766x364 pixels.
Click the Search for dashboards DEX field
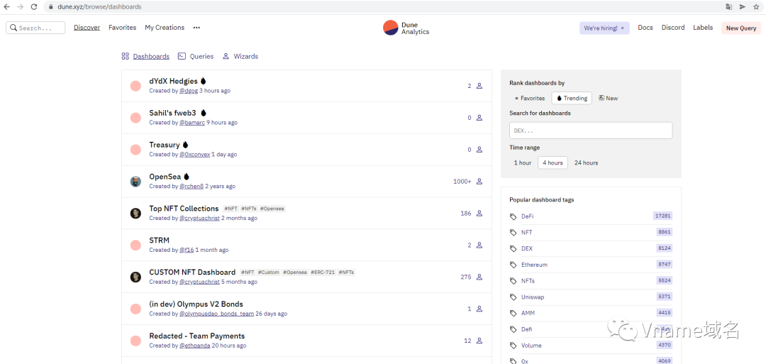591,131
